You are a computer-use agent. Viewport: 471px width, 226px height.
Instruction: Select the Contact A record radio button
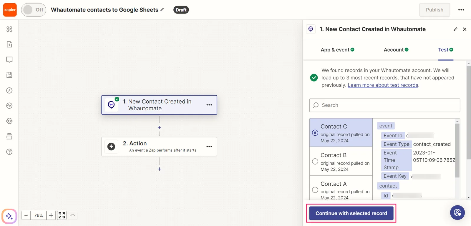tap(315, 190)
